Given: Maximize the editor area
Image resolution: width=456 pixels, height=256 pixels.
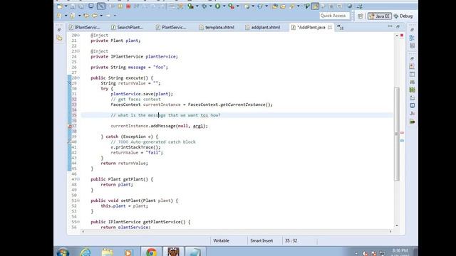Looking at the screenshot, I should click(398, 26).
